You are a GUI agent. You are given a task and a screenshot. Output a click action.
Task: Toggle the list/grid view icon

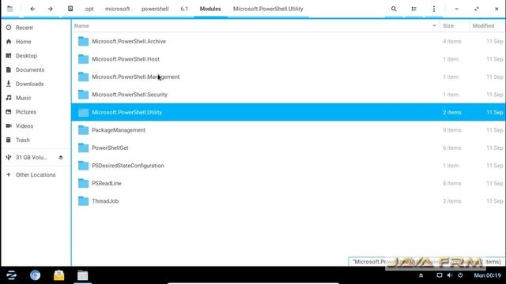[413, 9]
